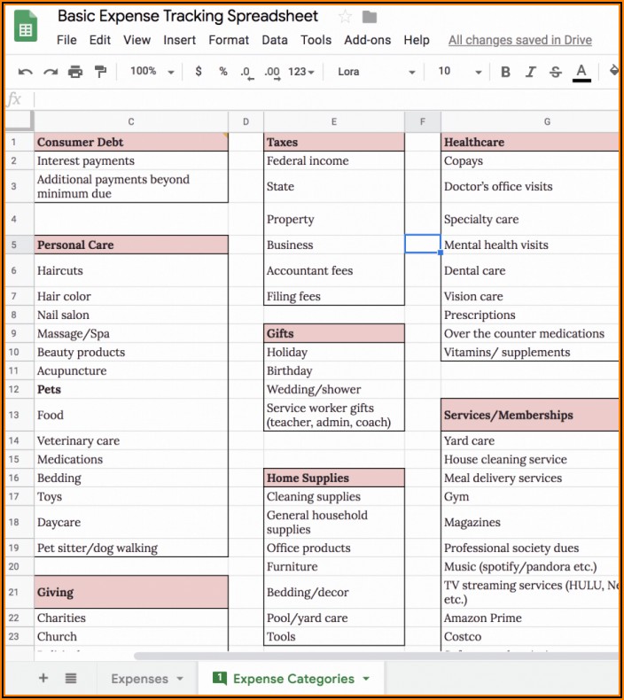Toggle bold formatting
The height and width of the screenshot is (700, 624).
click(505, 72)
